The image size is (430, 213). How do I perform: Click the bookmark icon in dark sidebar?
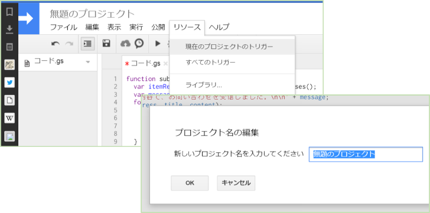9,12
